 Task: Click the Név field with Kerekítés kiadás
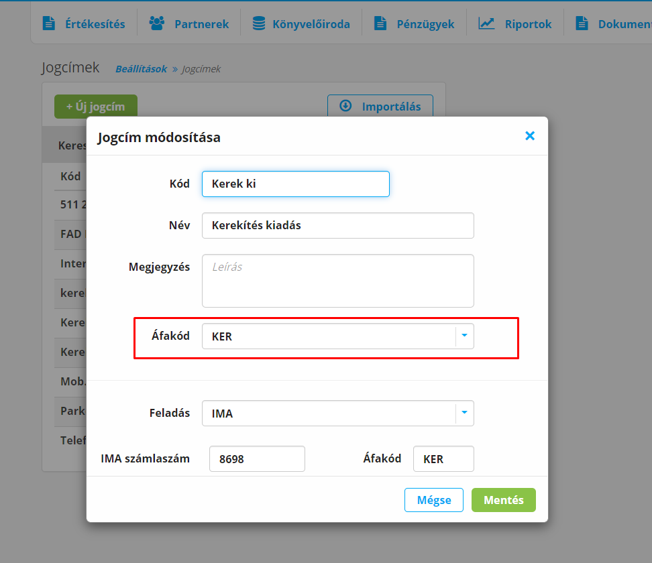point(337,225)
